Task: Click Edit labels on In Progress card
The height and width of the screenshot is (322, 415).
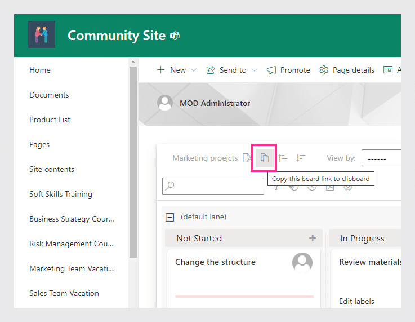Action: point(356,301)
